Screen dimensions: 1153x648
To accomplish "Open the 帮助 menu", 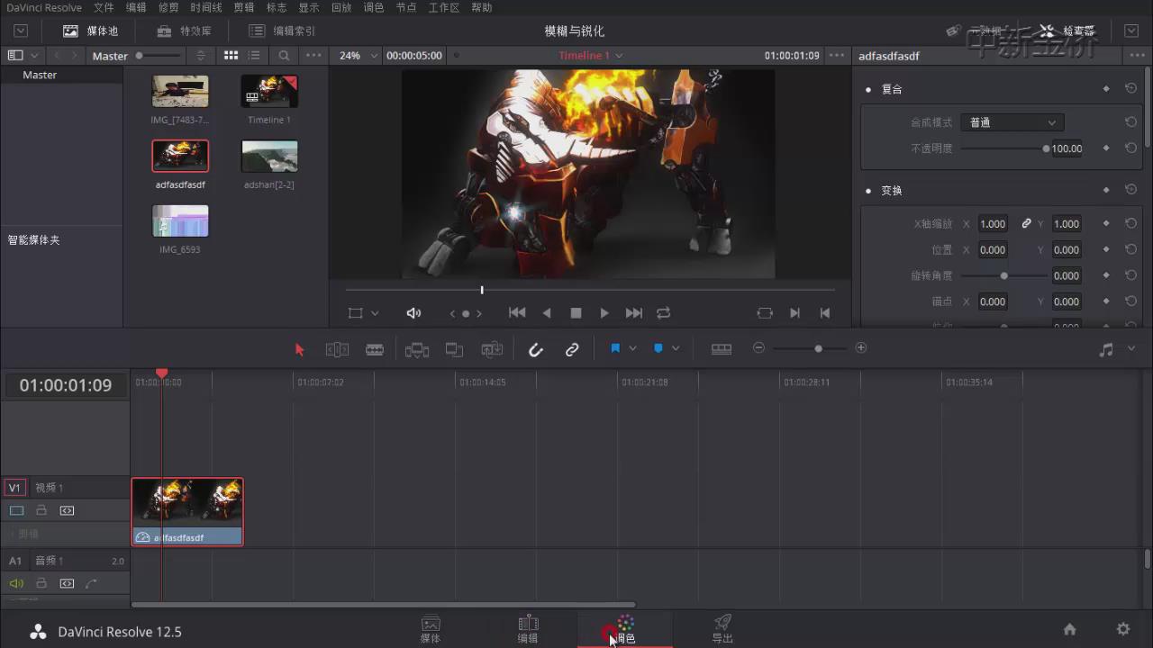I will click(x=482, y=7).
